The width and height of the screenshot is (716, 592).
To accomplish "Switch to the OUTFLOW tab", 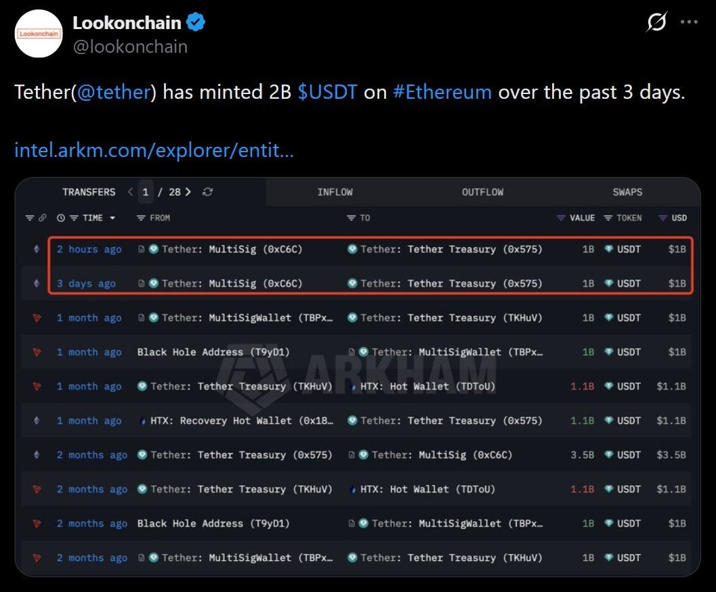I will 482,192.
